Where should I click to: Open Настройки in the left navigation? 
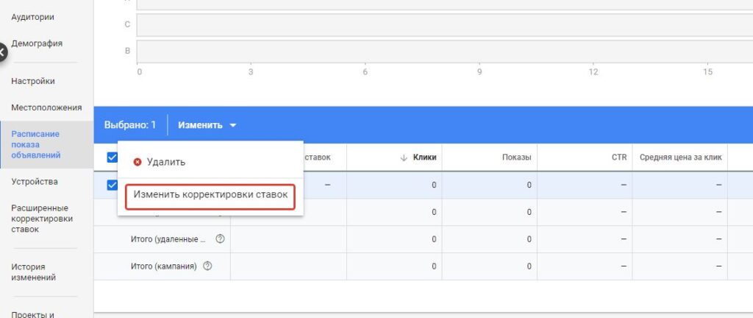[33, 81]
